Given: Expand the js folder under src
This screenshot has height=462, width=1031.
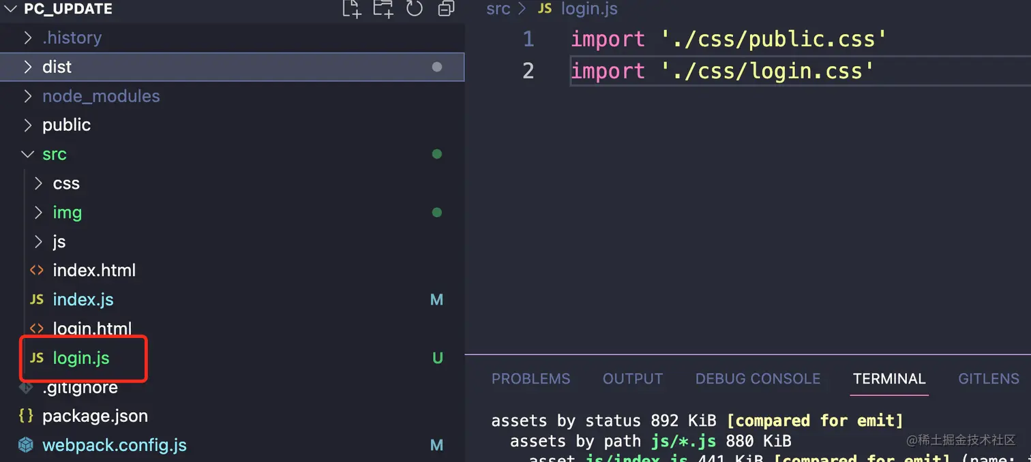Looking at the screenshot, I should [x=38, y=242].
